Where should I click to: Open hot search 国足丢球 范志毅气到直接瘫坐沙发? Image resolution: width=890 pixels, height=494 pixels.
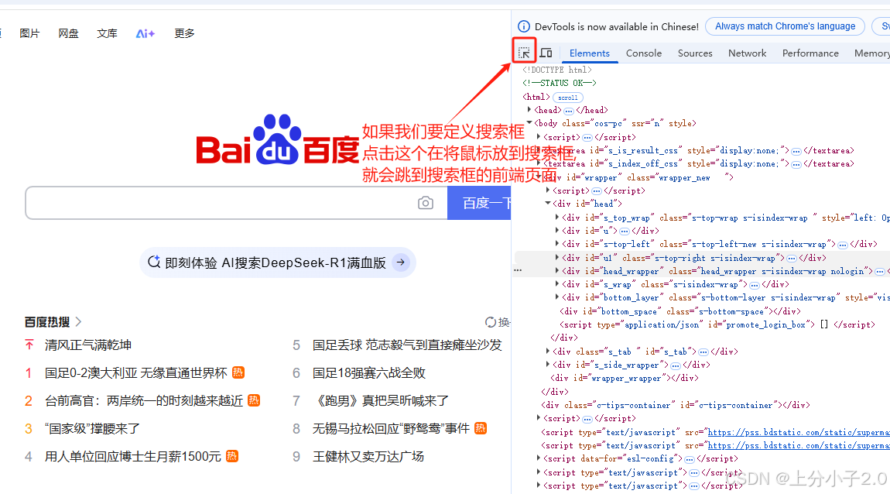pyautogui.click(x=407, y=345)
